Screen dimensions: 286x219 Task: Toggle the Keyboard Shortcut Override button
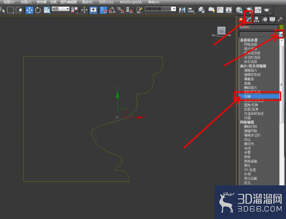[93, 10]
